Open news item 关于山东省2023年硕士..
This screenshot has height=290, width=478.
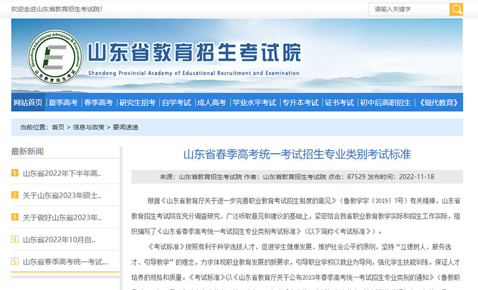[x=62, y=195]
